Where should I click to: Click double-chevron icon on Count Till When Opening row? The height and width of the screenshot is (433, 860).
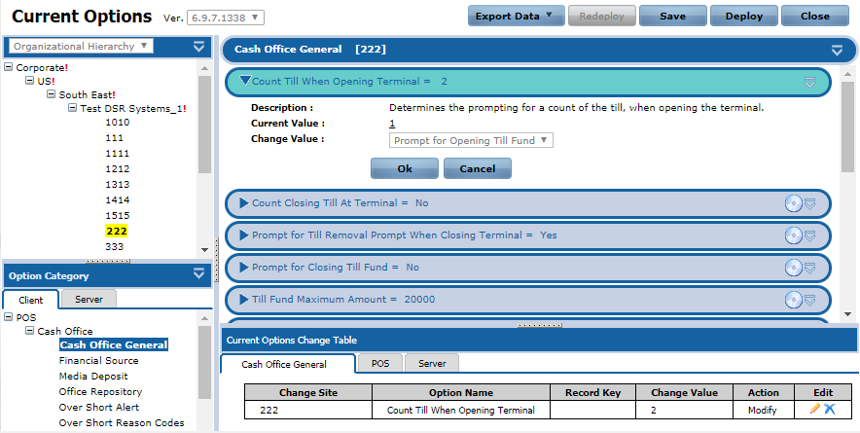(810, 83)
